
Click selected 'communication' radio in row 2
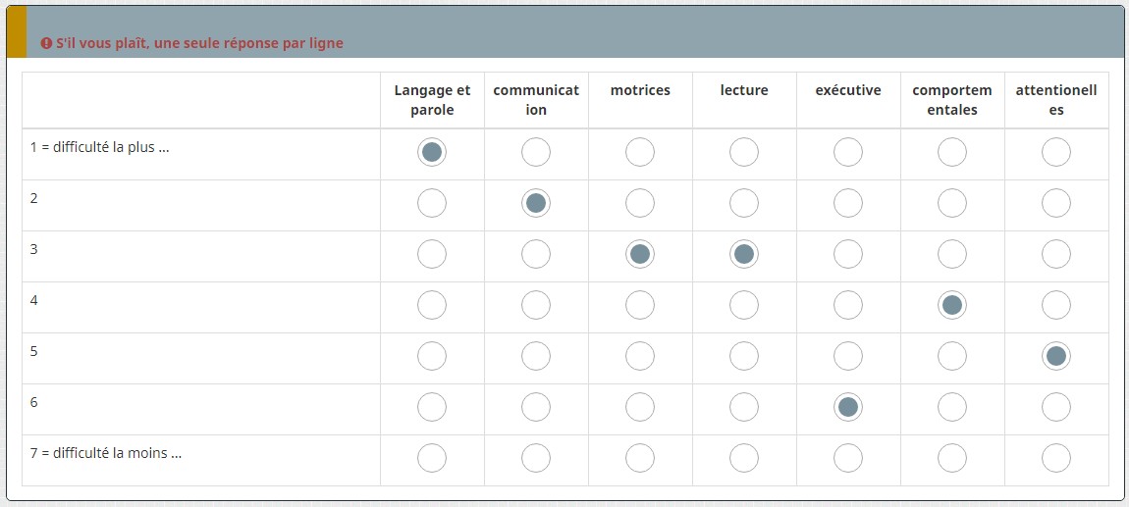536,203
